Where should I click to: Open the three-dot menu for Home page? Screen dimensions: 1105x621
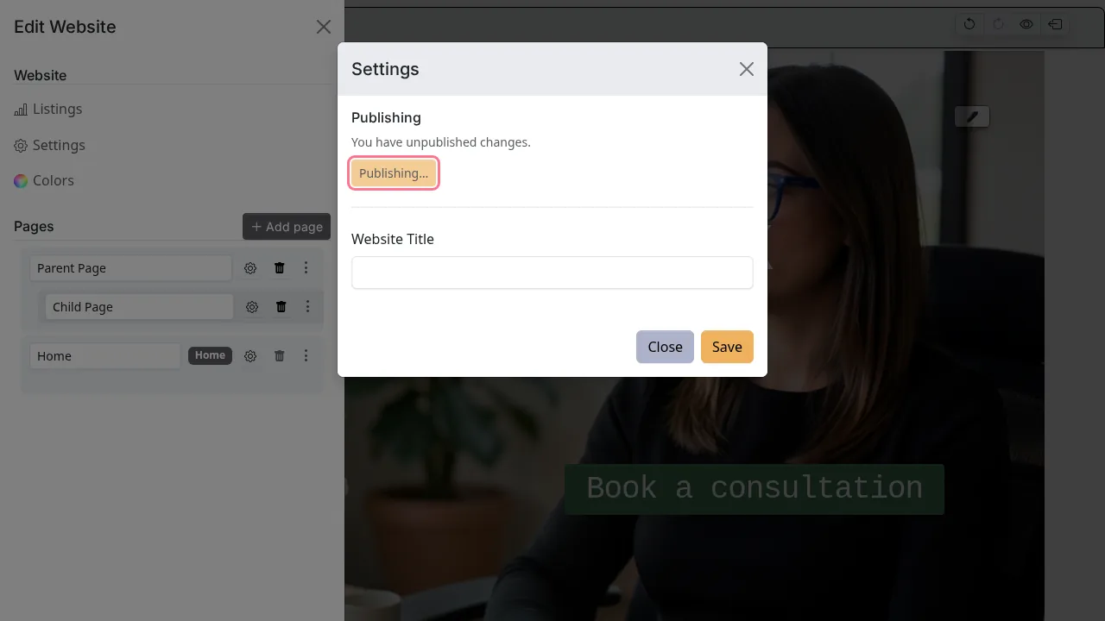(306, 356)
